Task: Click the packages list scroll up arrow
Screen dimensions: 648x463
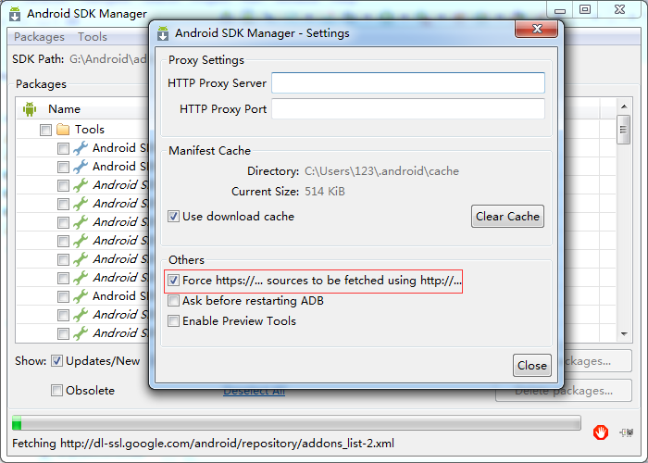Action: click(x=624, y=106)
